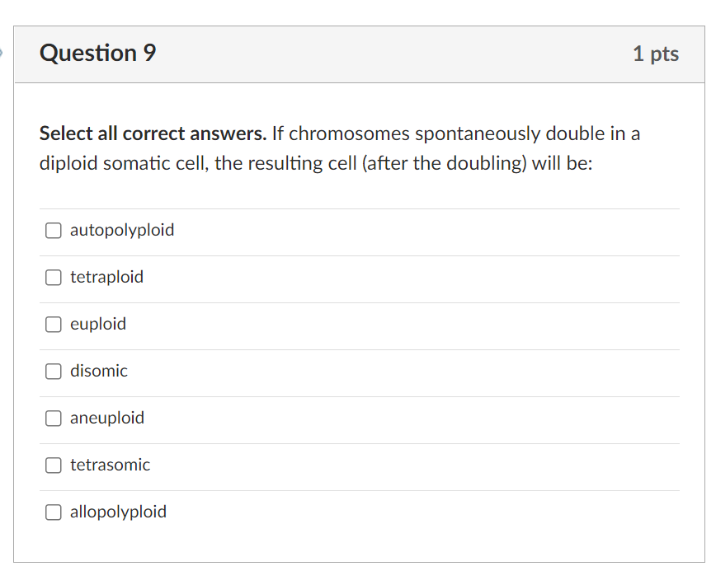Click the aneuploid answer label
716x571 pixels.
[107, 419]
